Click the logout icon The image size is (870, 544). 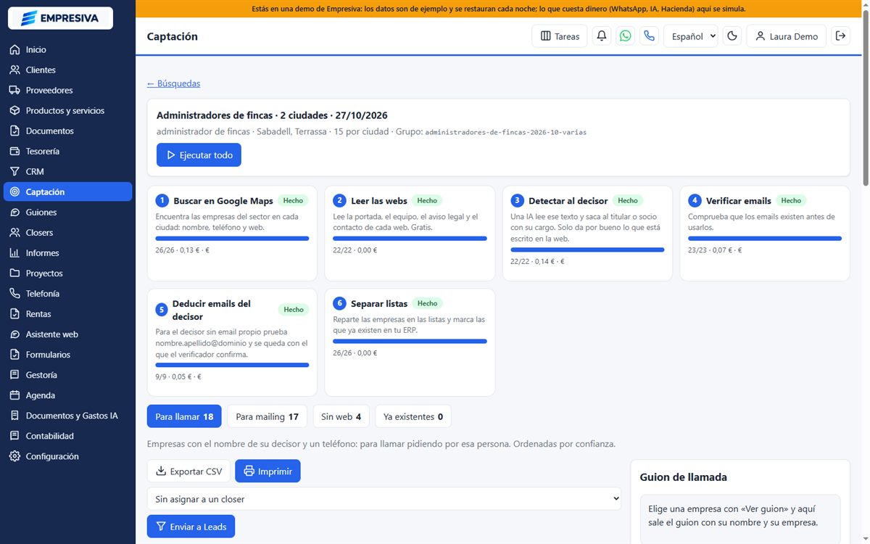pyautogui.click(x=841, y=36)
